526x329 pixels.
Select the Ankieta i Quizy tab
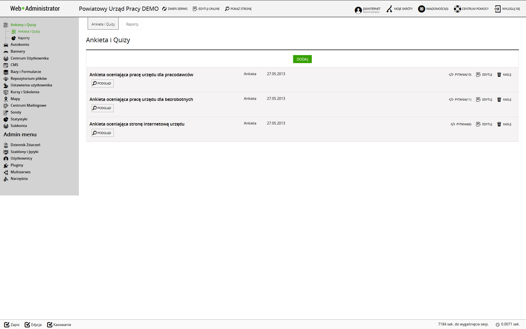103,24
